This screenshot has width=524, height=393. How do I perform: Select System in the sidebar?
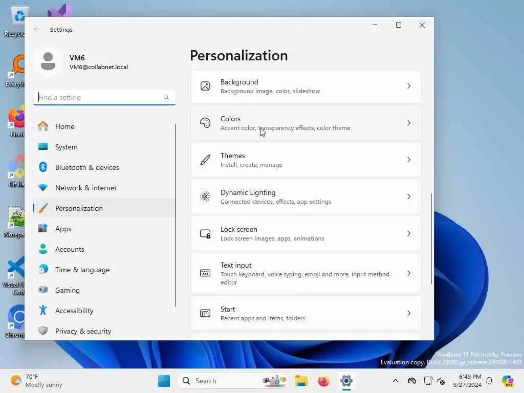pyautogui.click(x=104, y=147)
